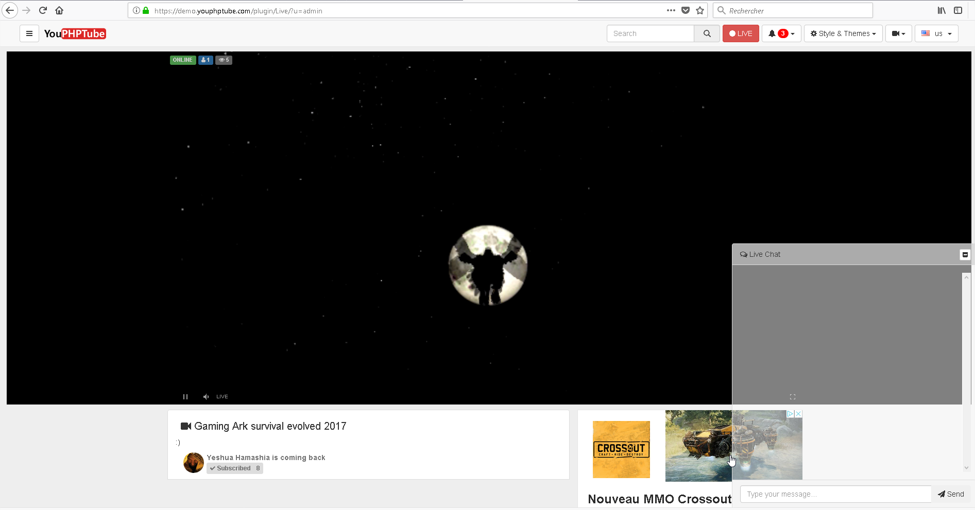Toggle the browser sidebar icon
This screenshot has height=510, width=975.
click(958, 10)
